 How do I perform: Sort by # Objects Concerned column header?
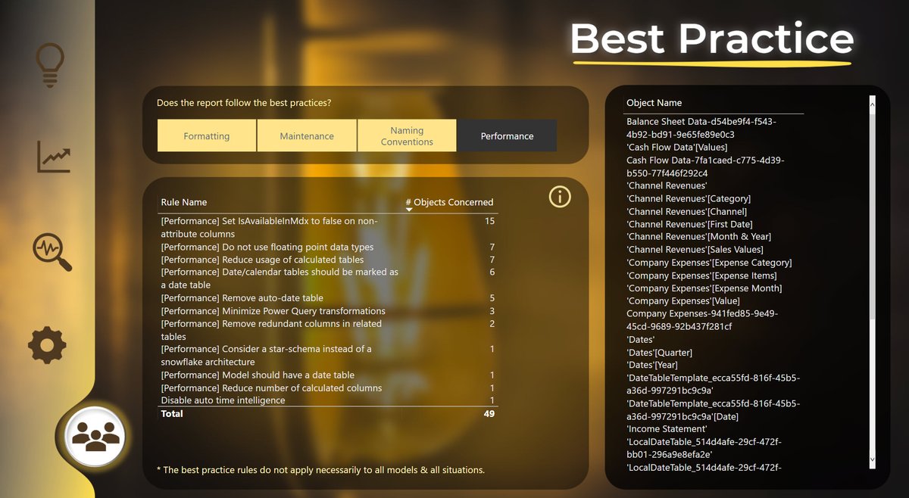(x=449, y=202)
